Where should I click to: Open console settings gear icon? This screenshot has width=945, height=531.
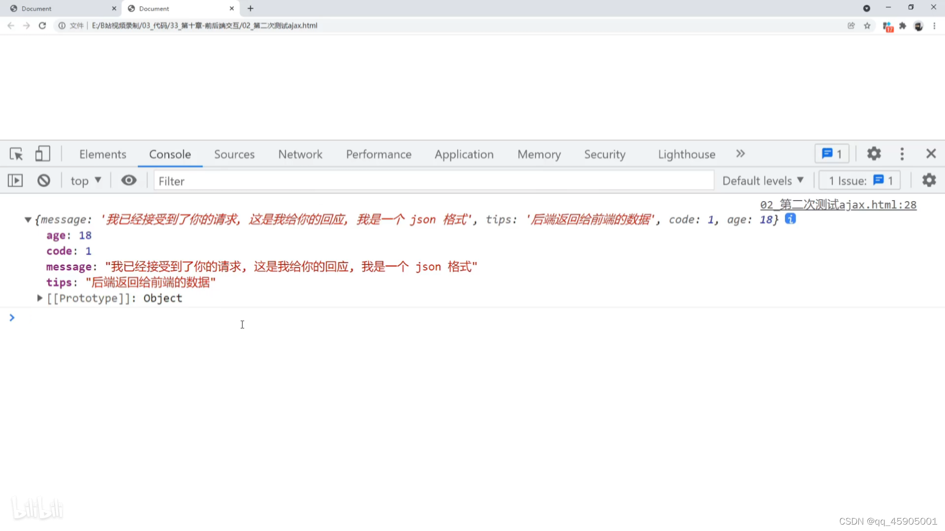[x=929, y=180]
